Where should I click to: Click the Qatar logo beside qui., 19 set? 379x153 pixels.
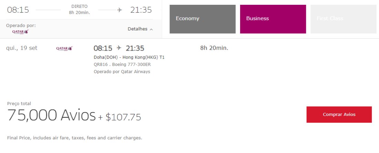point(64,48)
